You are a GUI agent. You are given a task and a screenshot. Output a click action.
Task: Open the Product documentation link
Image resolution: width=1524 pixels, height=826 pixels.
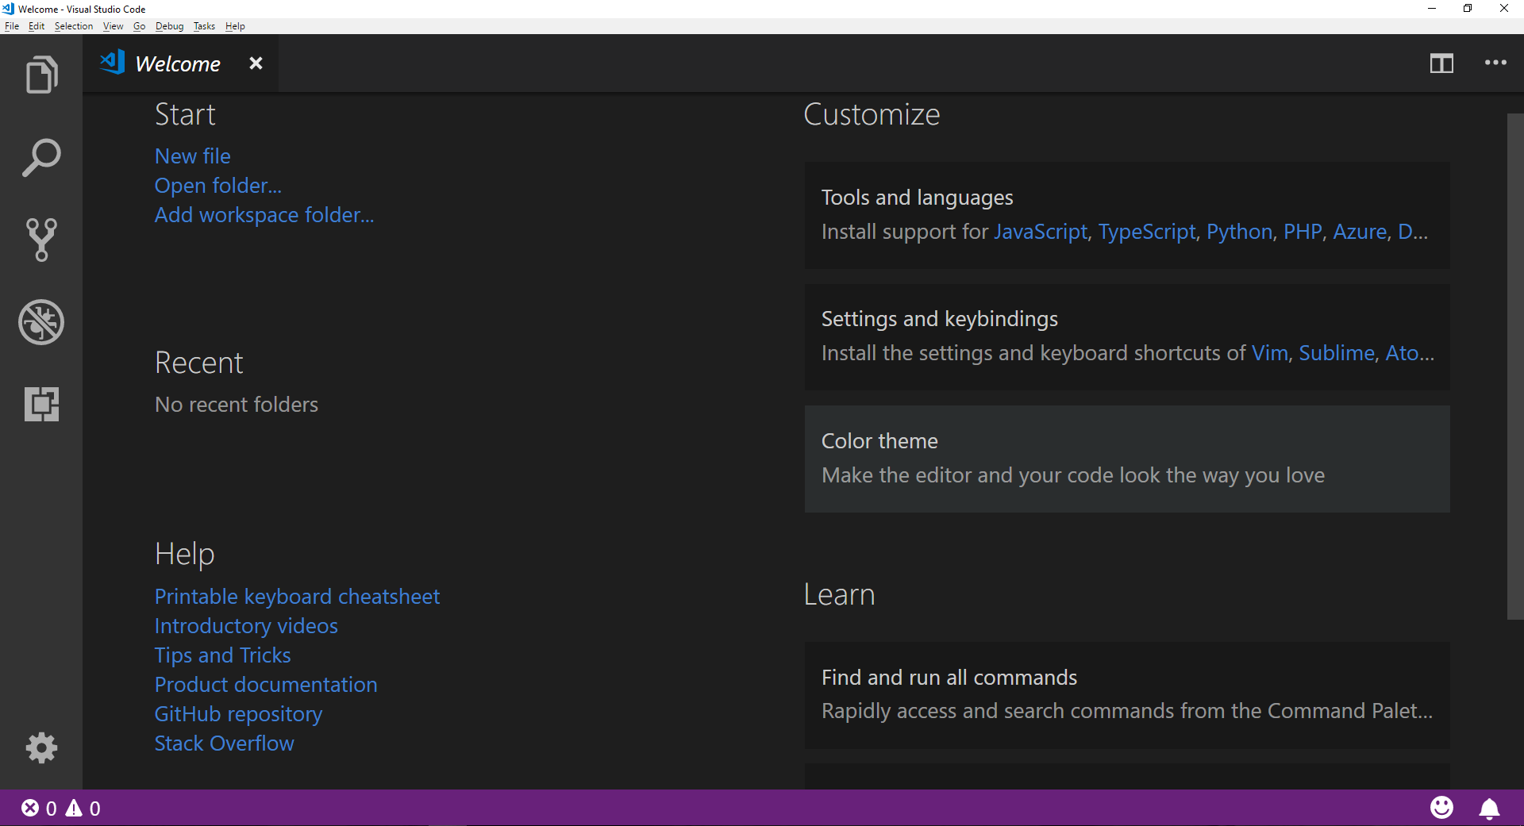[x=266, y=685]
